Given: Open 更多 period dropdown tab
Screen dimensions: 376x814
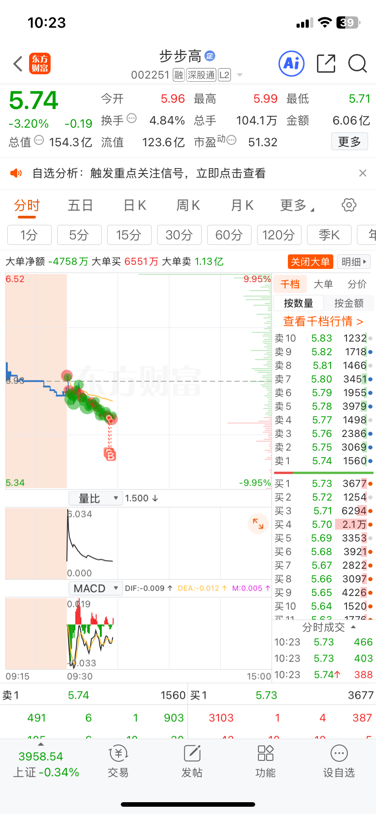Looking at the screenshot, I should click(x=297, y=205).
